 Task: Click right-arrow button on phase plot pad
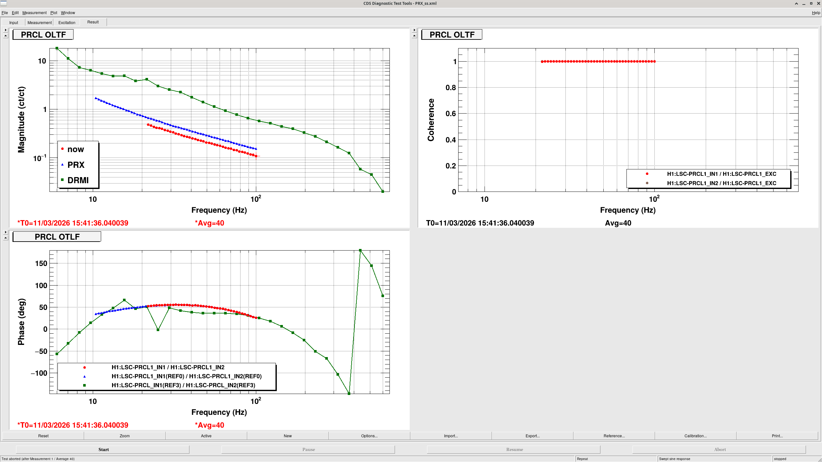click(5, 232)
